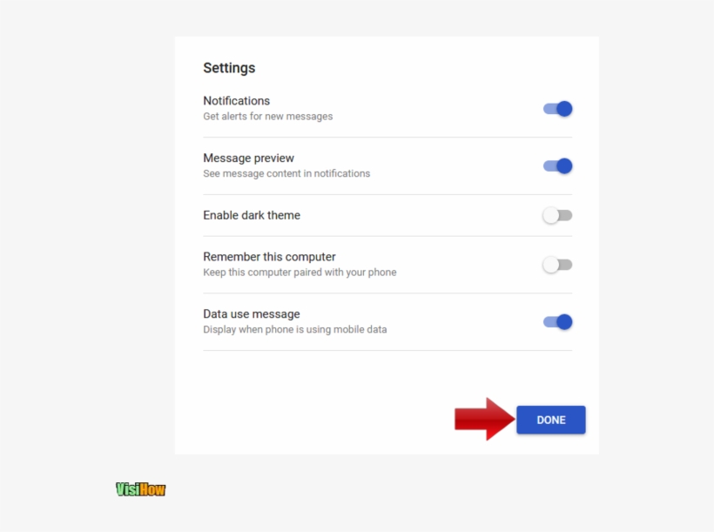The height and width of the screenshot is (532, 714).
Task: Click 'See message content in notifications' subtext
Action: click(x=286, y=173)
